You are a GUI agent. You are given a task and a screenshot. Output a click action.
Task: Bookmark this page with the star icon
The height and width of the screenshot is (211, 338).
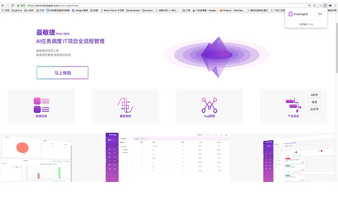point(314,5)
